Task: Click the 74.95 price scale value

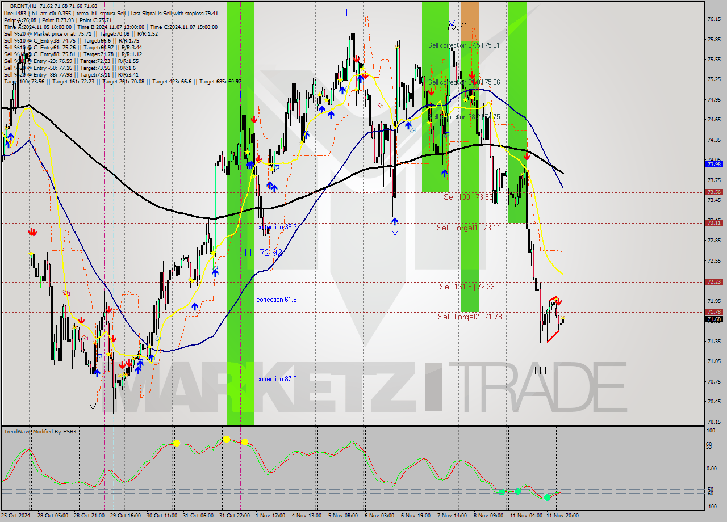Action: [714, 100]
